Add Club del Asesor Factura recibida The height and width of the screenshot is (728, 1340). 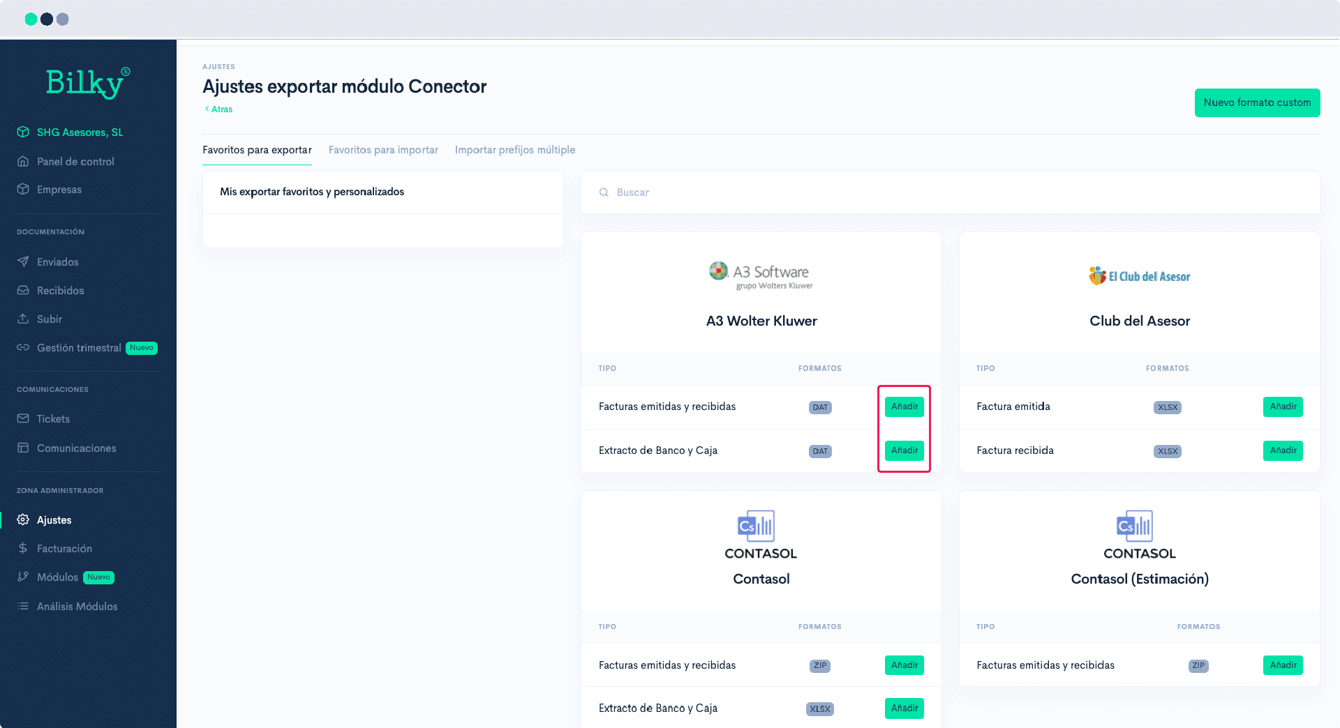tap(1283, 450)
